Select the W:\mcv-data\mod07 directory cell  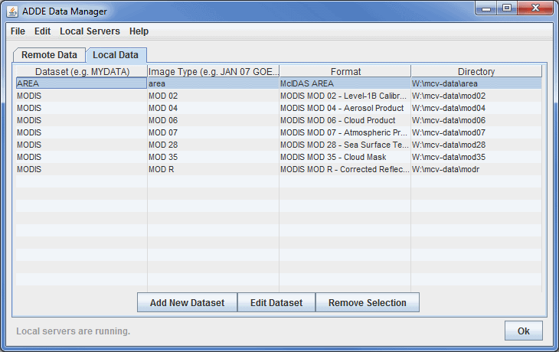pos(476,132)
